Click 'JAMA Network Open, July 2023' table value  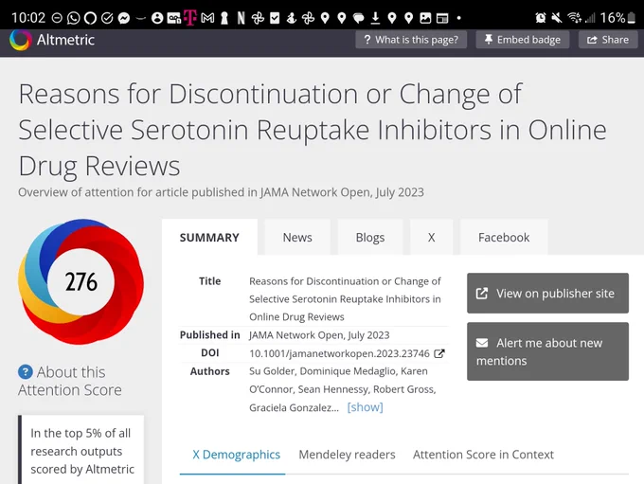tap(319, 335)
